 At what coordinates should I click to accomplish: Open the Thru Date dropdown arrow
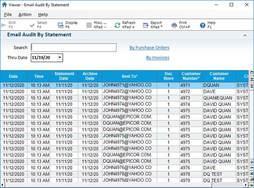click(x=59, y=58)
